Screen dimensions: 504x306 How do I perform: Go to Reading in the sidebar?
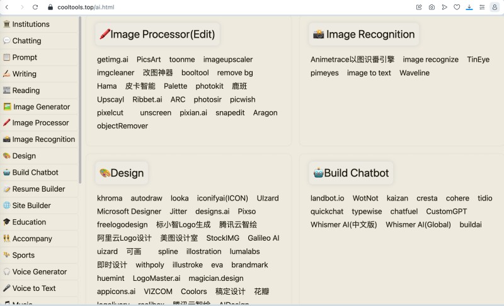(39, 90)
